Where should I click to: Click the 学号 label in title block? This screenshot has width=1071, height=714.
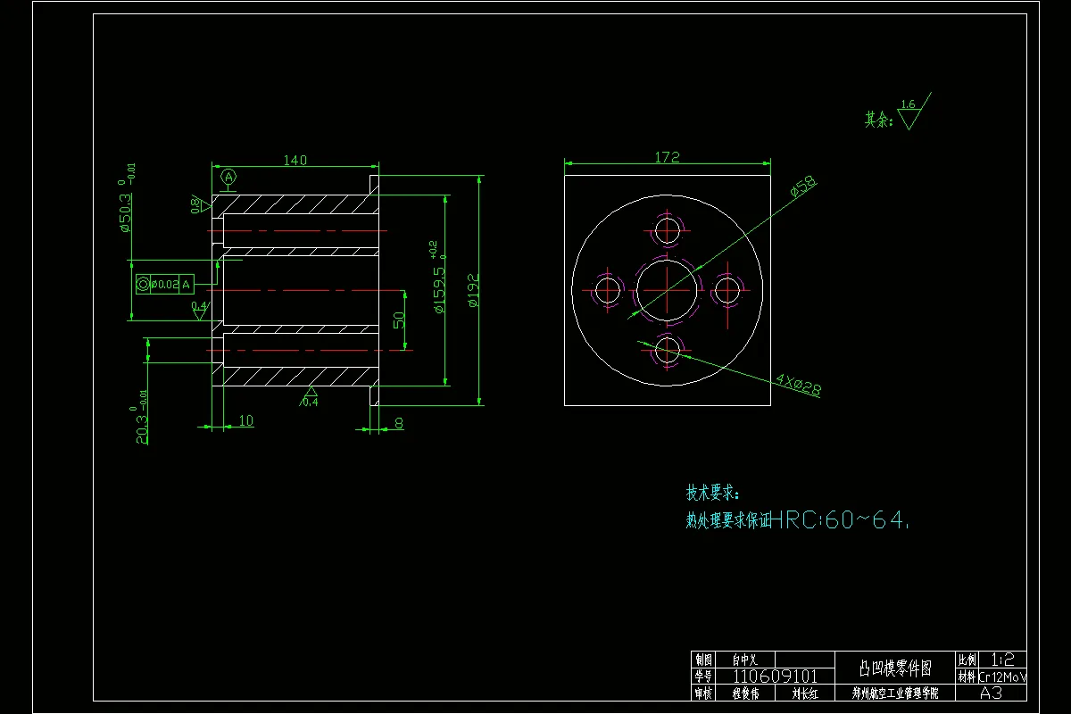point(703,677)
